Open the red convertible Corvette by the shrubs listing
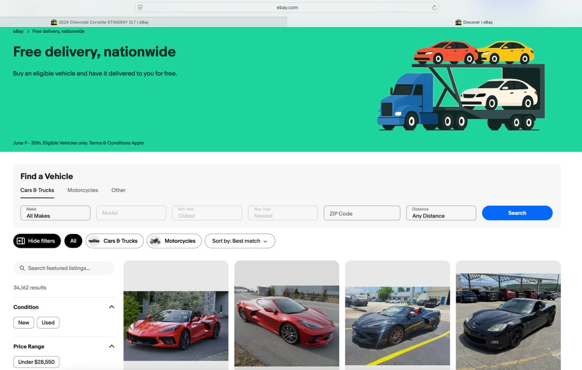 tap(176, 315)
